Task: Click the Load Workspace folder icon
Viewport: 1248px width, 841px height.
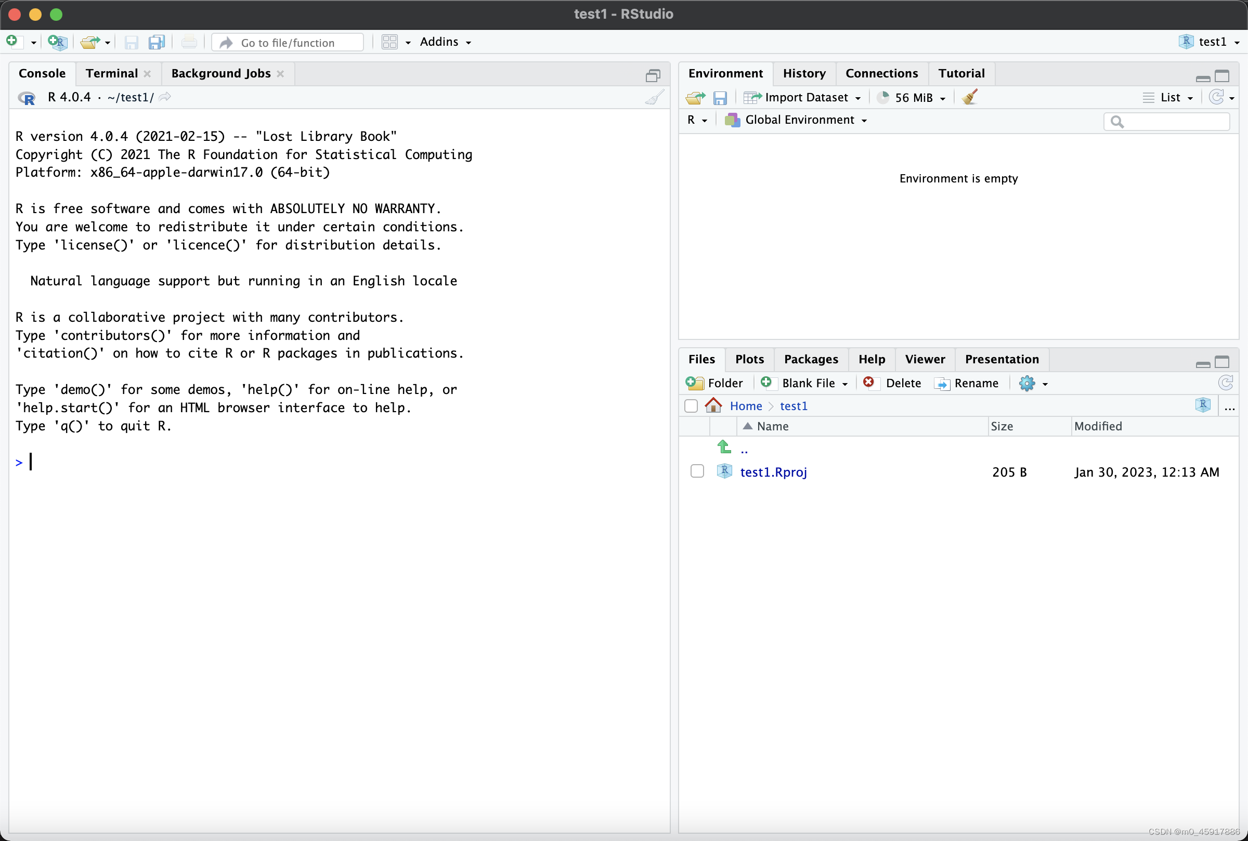Action: click(695, 98)
